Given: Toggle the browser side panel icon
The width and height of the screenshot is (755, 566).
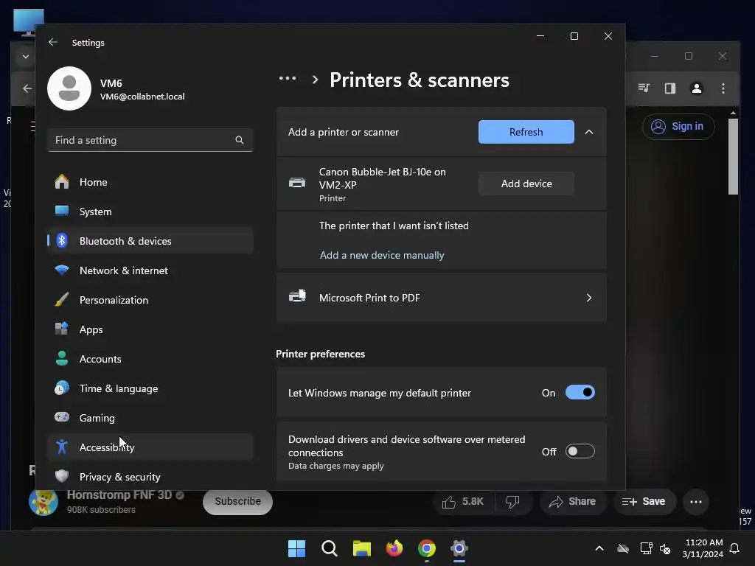Looking at the screenshot, I should 669,88.
